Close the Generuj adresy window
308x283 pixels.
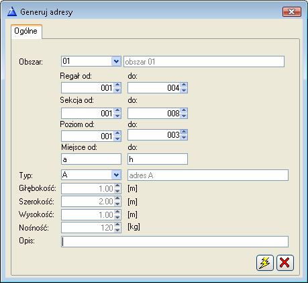coord(292,11)
